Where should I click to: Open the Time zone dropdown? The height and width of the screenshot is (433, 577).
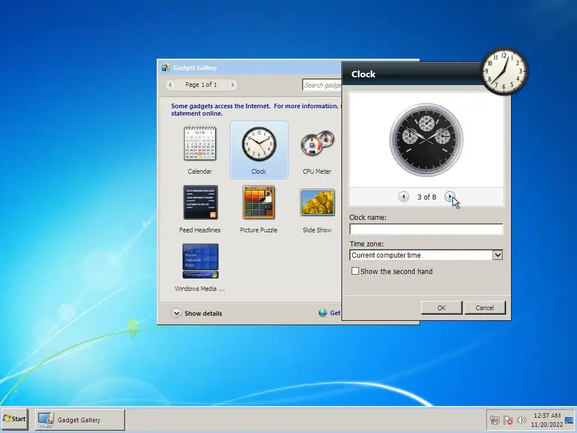click(497, 255)
